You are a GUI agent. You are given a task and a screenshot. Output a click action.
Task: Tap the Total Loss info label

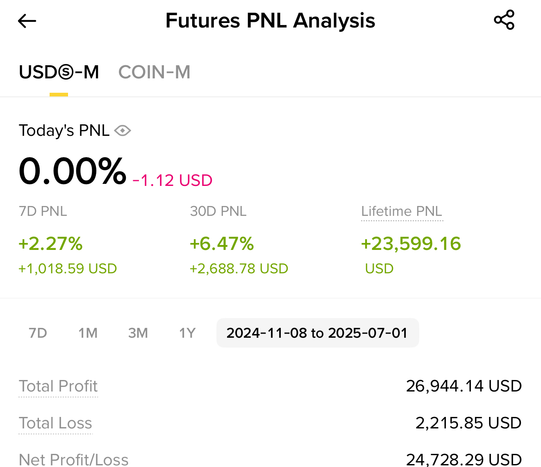56,423
